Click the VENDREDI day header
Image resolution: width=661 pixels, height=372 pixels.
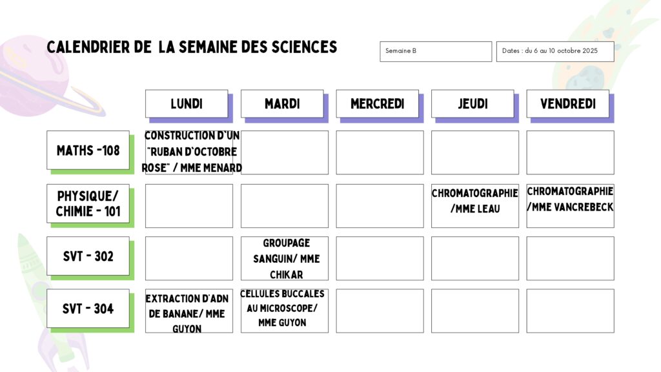[x=567, y=104]
